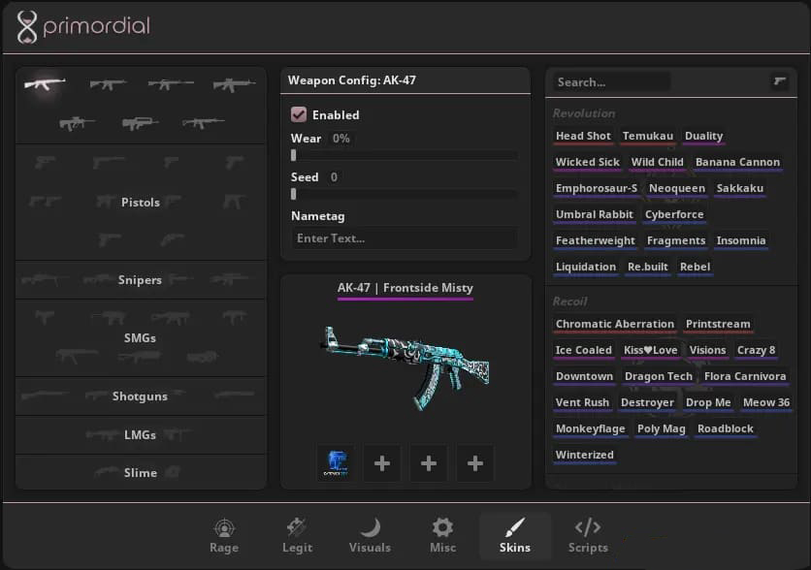The width and height of the screenshot is (811, 570).
Task: Apply the Umbral Rabbit skin
Action: 595,214
